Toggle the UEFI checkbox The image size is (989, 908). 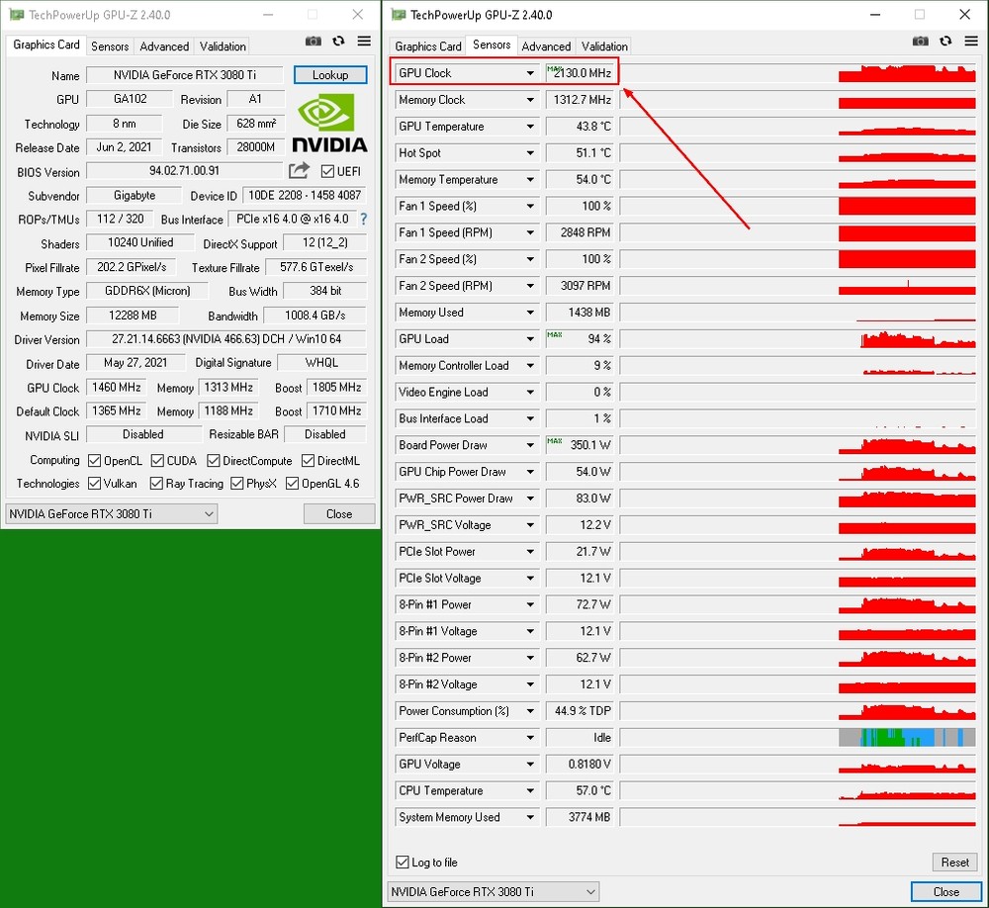tap(327, 172)
